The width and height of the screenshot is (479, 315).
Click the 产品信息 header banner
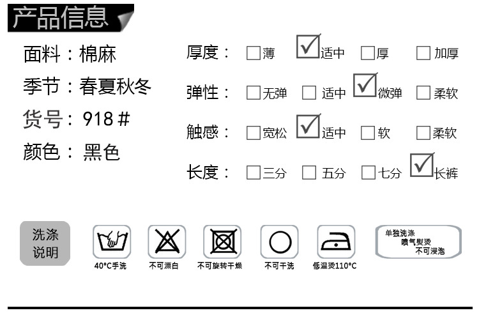[x=71, y=18]
